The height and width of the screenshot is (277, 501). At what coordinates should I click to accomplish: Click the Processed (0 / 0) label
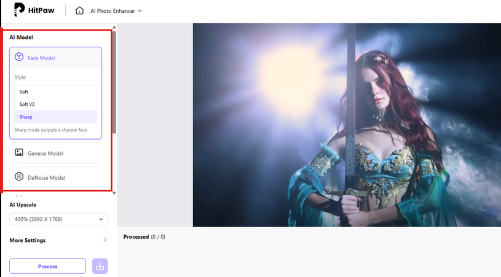[x=144, y=237]
